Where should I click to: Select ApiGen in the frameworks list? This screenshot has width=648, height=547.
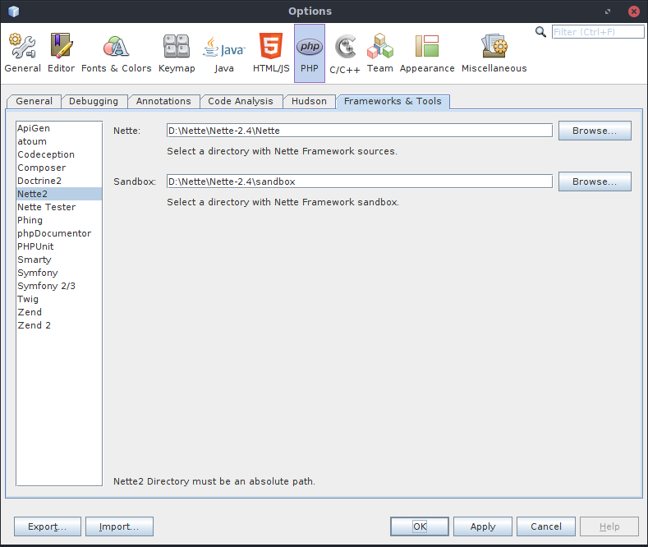point(59,128)
